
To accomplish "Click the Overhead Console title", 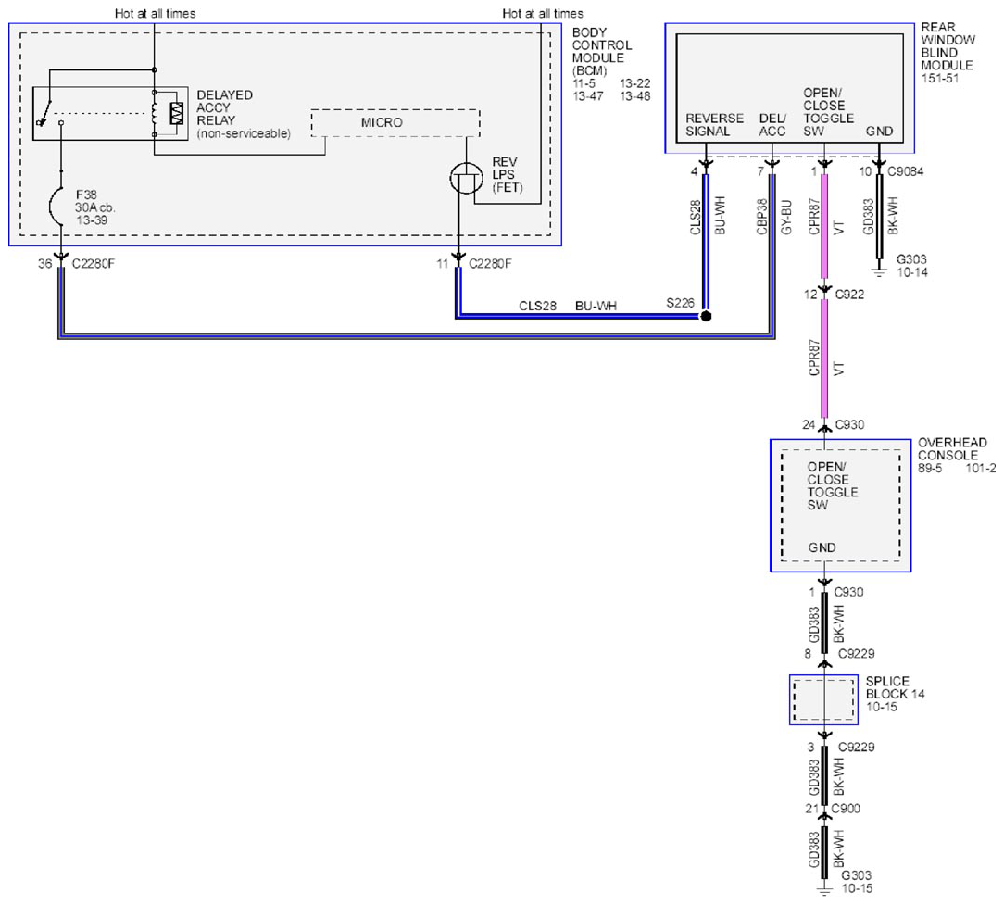I will tap(951, 449).
